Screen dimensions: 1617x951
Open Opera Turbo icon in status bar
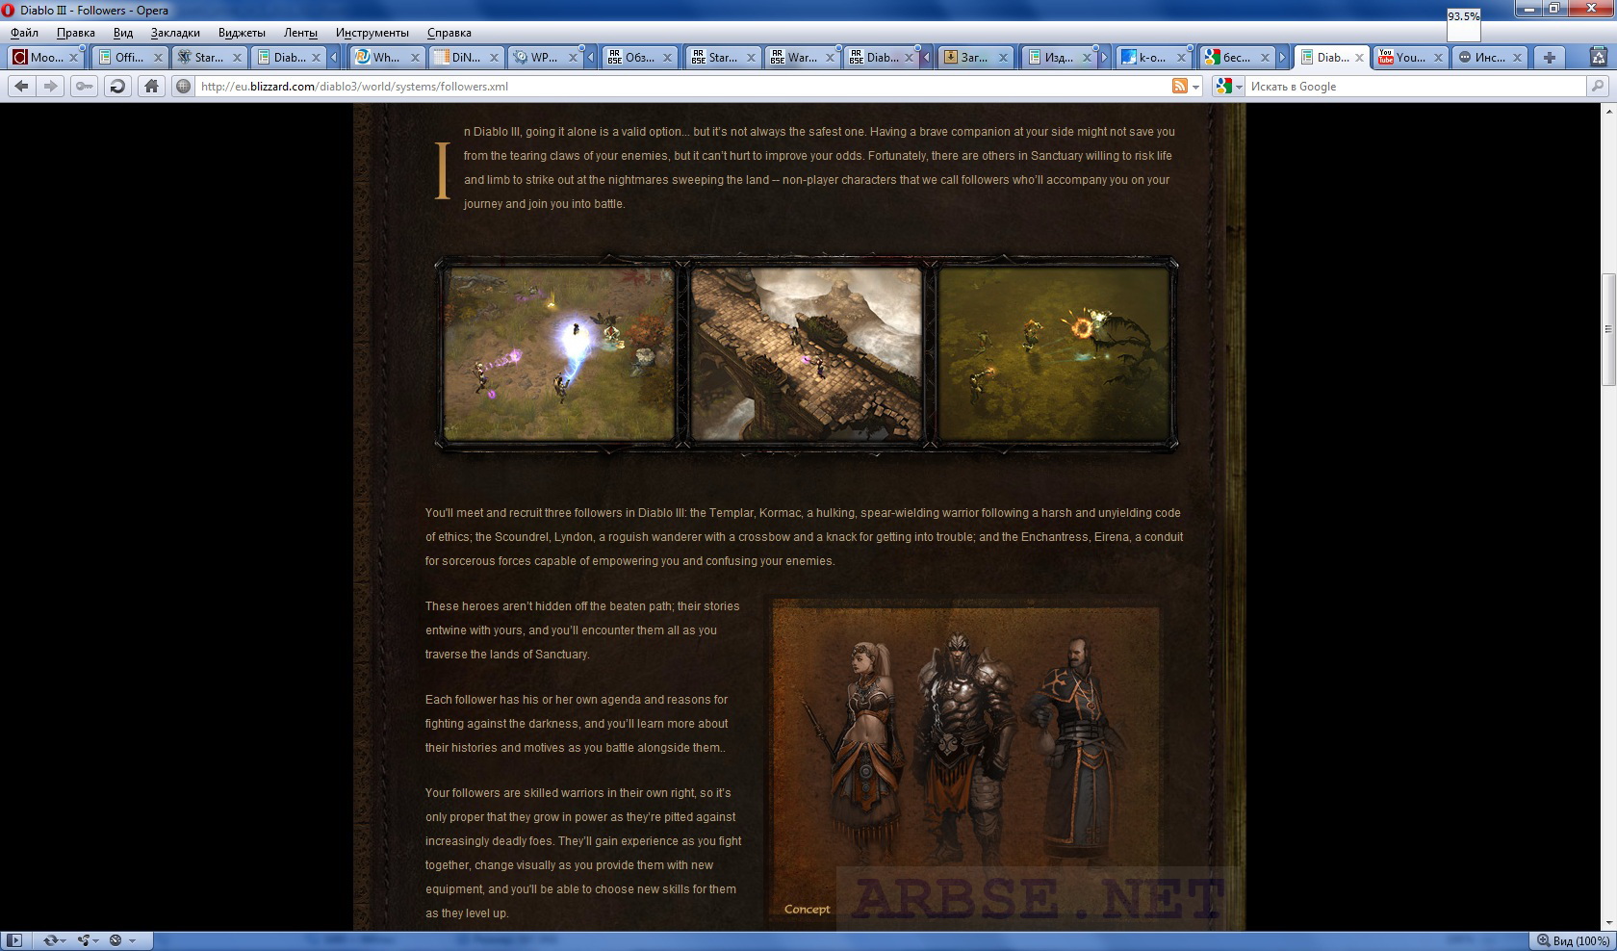point(115,940)
